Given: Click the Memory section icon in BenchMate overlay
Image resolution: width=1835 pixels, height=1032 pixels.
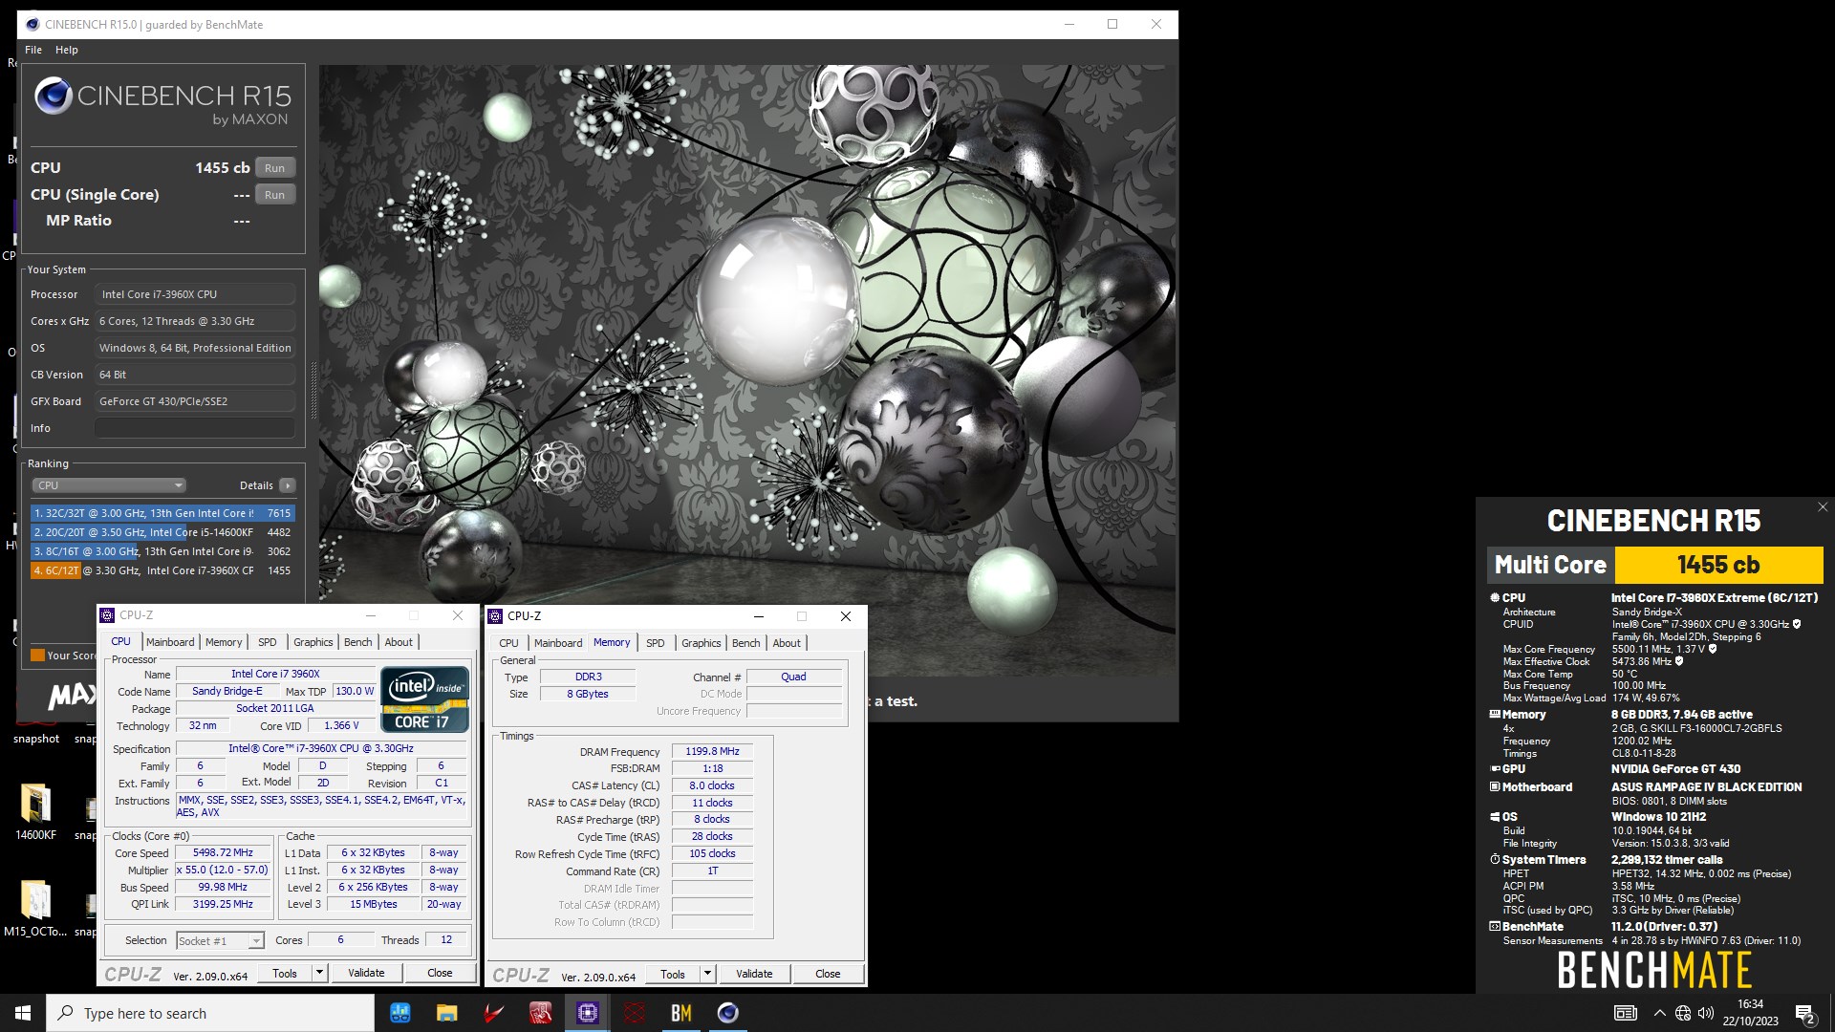Looking at the screenshot, I should pos(1495,714).
